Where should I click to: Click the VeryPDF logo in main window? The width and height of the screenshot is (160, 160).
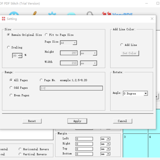[117, 14]
